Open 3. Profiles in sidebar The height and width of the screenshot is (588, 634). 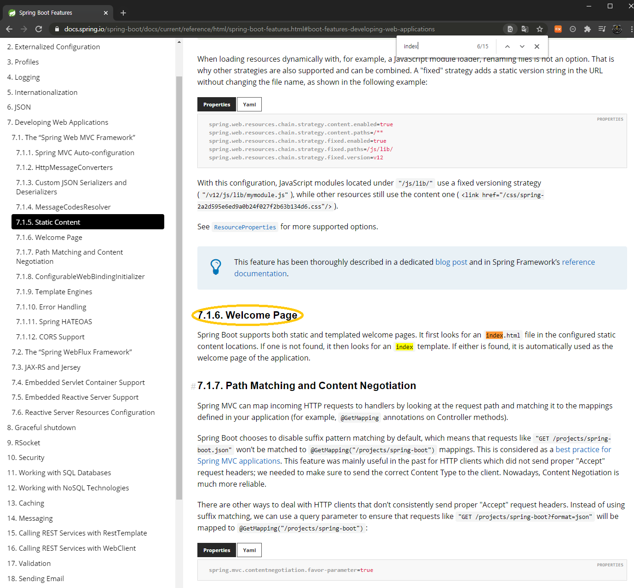[23, 62]
